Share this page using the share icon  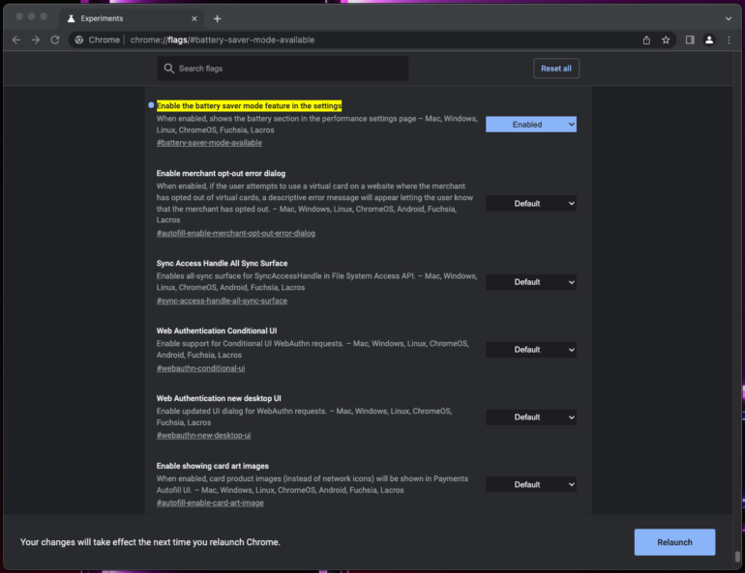coord(646,40)
